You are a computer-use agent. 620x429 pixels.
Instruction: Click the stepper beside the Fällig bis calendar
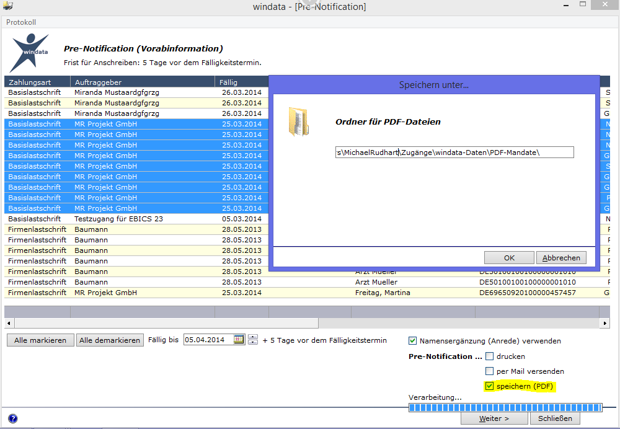(253, 340)
